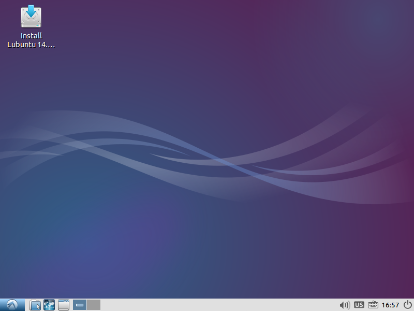Expand the start menu from the Lubuntu logo
Screen dimensions: 414x311
12,305
